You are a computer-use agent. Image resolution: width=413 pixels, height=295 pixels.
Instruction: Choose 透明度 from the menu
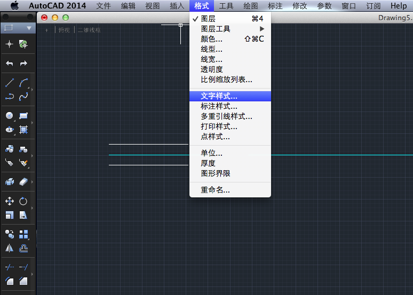point(230,69)
